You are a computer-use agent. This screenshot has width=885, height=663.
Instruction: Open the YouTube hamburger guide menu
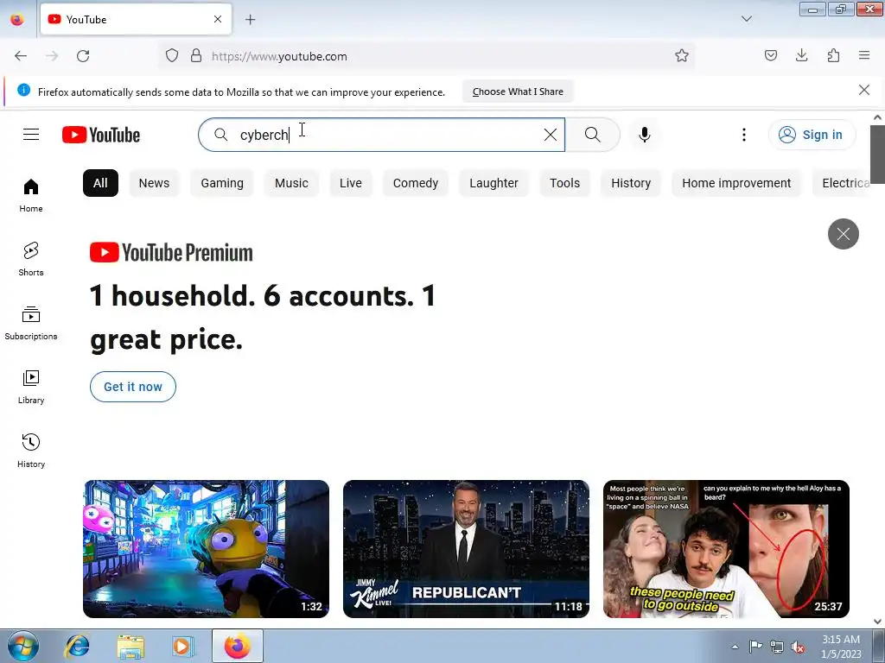(x=31, y=135)
